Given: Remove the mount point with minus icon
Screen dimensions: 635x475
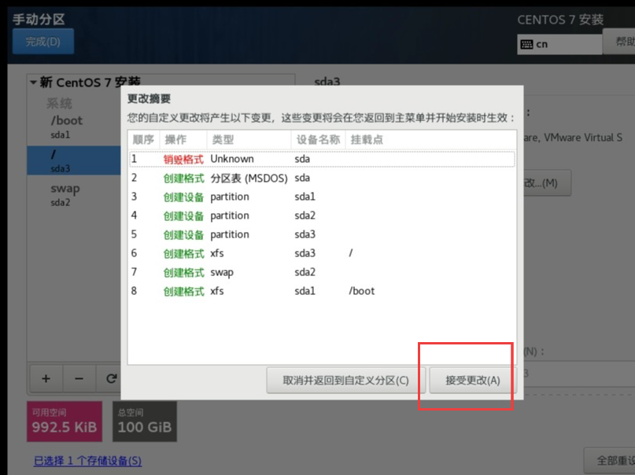Looking at the screenshot, I should point(79,379).
